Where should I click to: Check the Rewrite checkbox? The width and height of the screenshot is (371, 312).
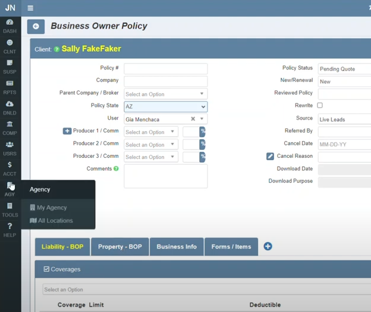[x=320, y=106]
